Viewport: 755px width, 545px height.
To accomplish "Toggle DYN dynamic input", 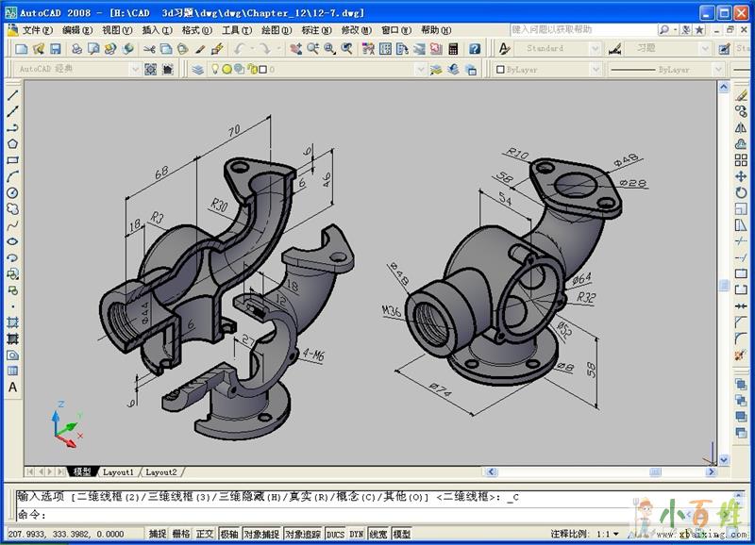I will (x=356, y=534).
